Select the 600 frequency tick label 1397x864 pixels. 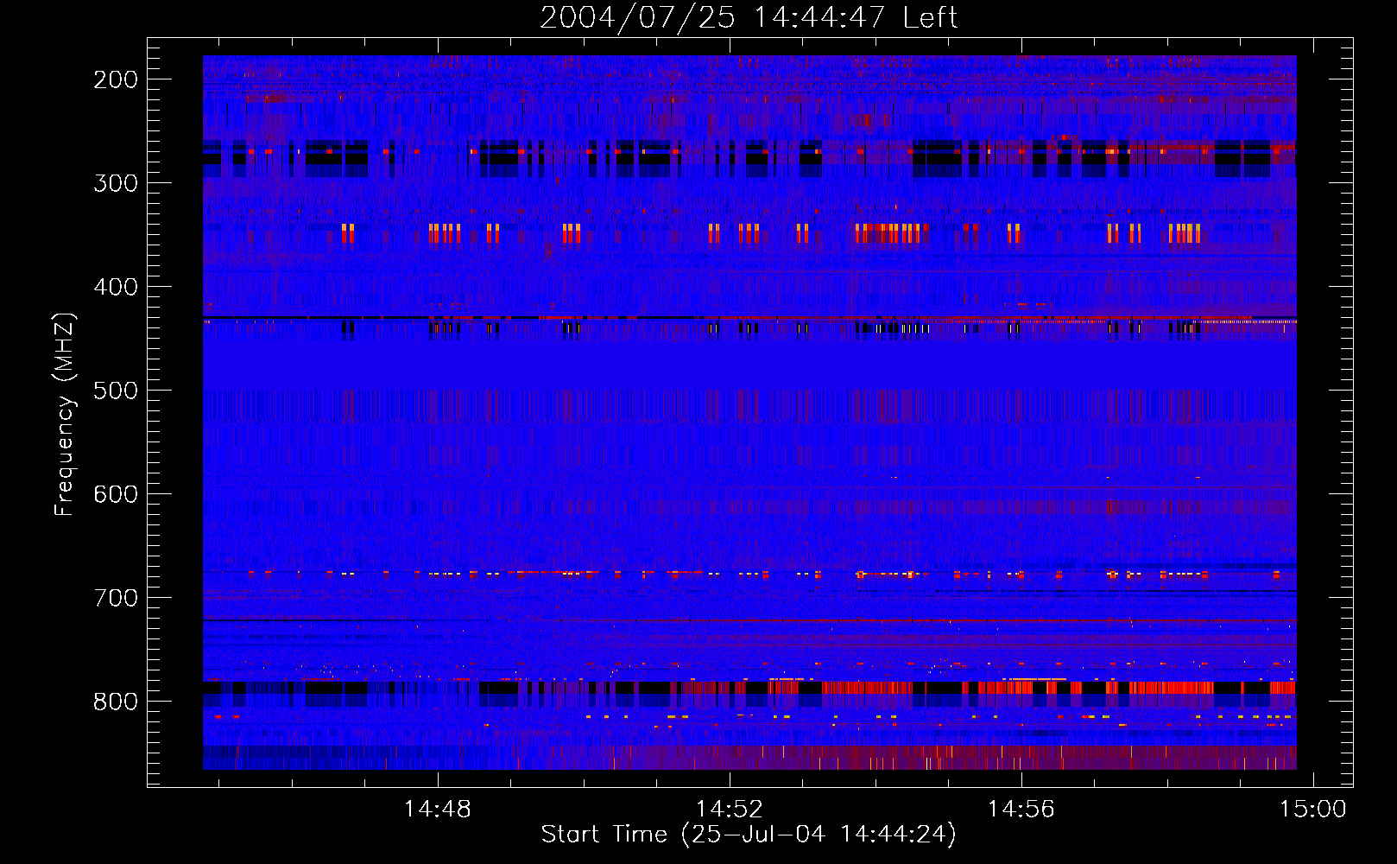coord(116,494)
